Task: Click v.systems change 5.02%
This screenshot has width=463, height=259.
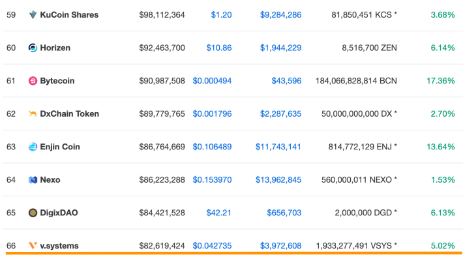Action: (x=443, y=246)
